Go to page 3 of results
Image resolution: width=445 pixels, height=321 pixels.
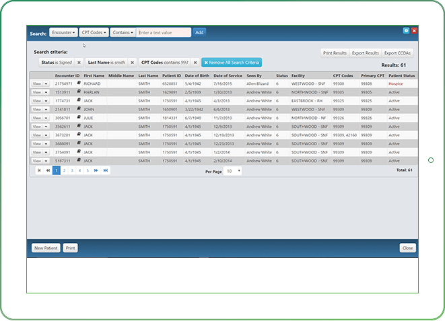tap(71, 171)
